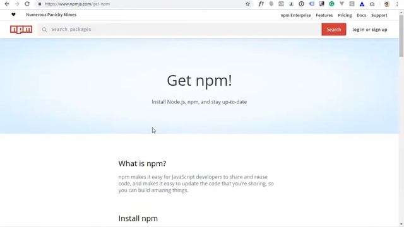Screen dimensions: 404x227
Task: Click the blue rectangle extension icon
Action: click(311, 4)
